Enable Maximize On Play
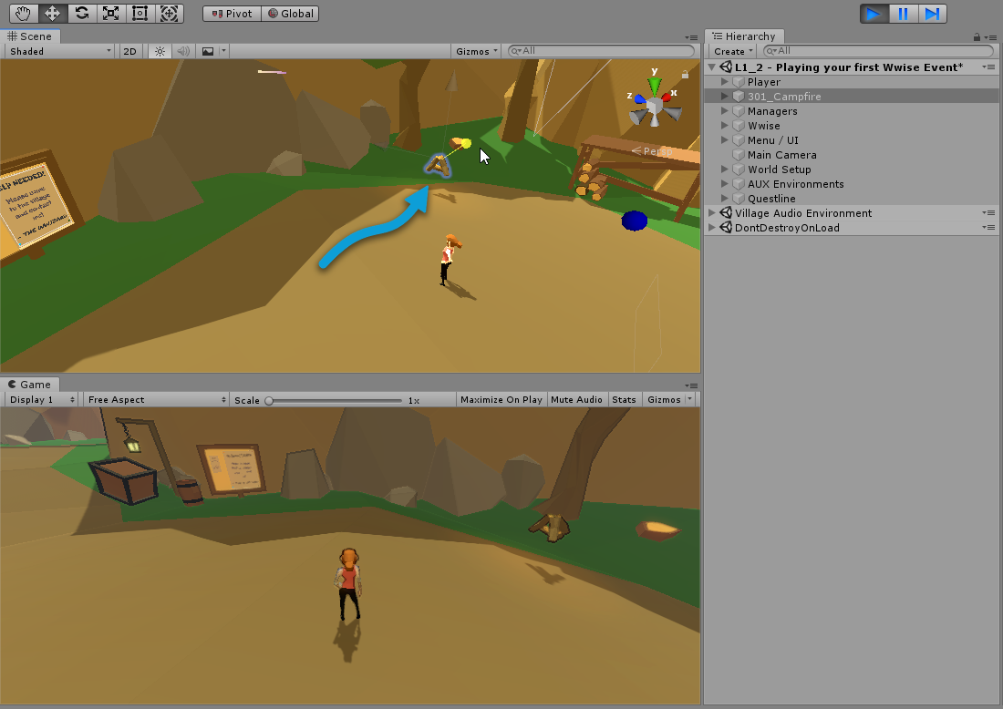 (x=501, y=399)
